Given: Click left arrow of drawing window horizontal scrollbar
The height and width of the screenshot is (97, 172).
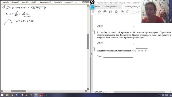Looking at the screenshot, I should point(2,91).
